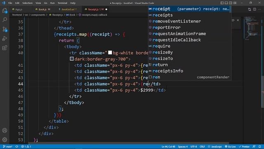Open the Extensions view
264x149 pixels.
pos(5,48)
